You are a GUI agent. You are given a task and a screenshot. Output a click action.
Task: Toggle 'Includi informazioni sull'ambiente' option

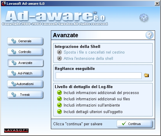(x=60, y=105)
